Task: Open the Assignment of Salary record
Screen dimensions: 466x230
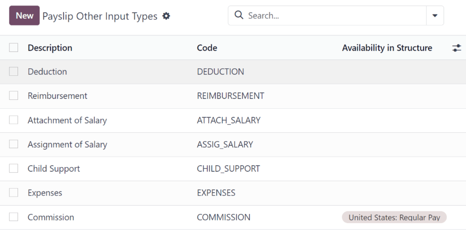Action: pyautogui.click(x=67, y=145)
